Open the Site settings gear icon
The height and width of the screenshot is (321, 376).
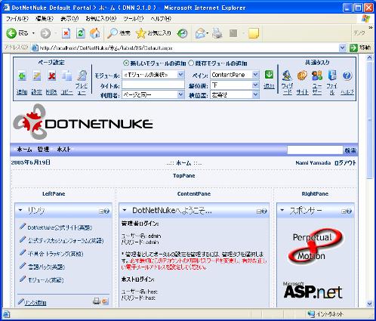pyautogui.click(x=302, y=76)
